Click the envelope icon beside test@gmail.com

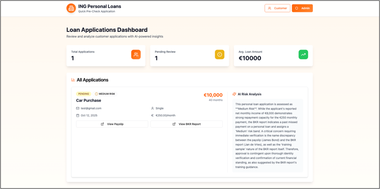pos(78,108)
